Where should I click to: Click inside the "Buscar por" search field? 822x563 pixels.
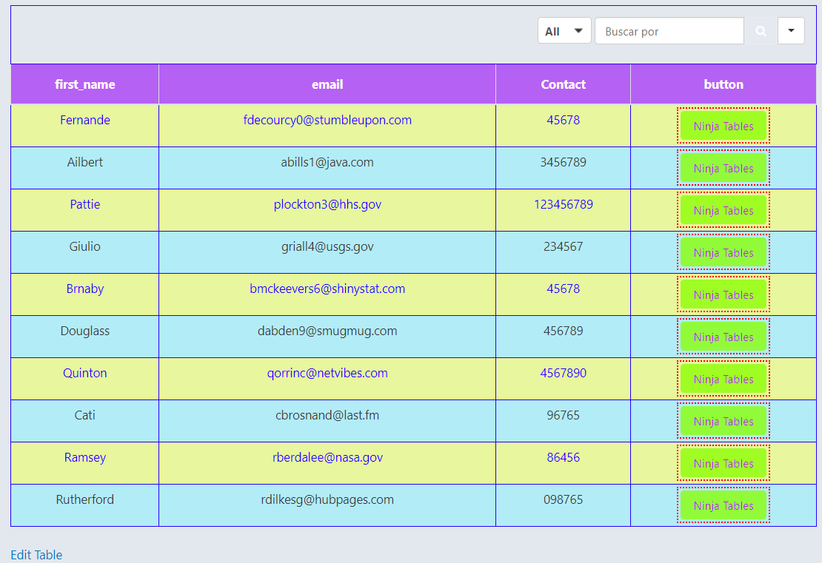pos(669,30)
